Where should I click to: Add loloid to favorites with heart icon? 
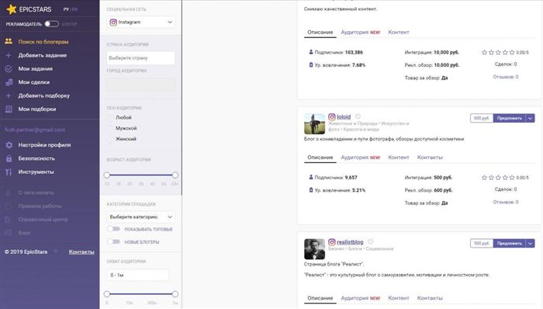[358, 116]
